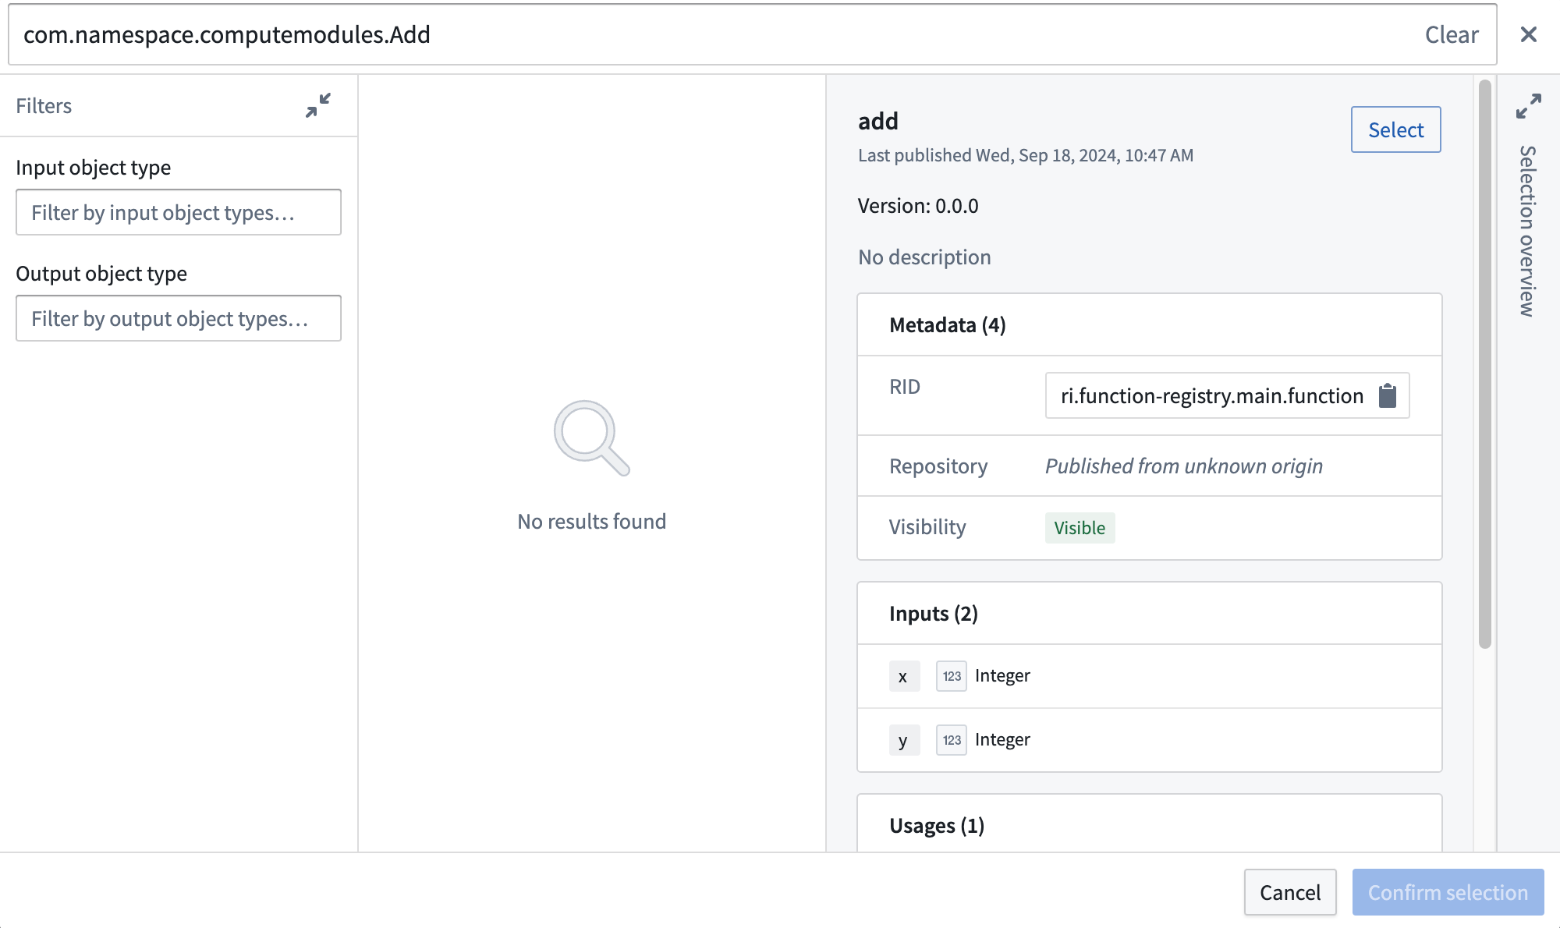Expand the Usages (1) section

point(937,825)
